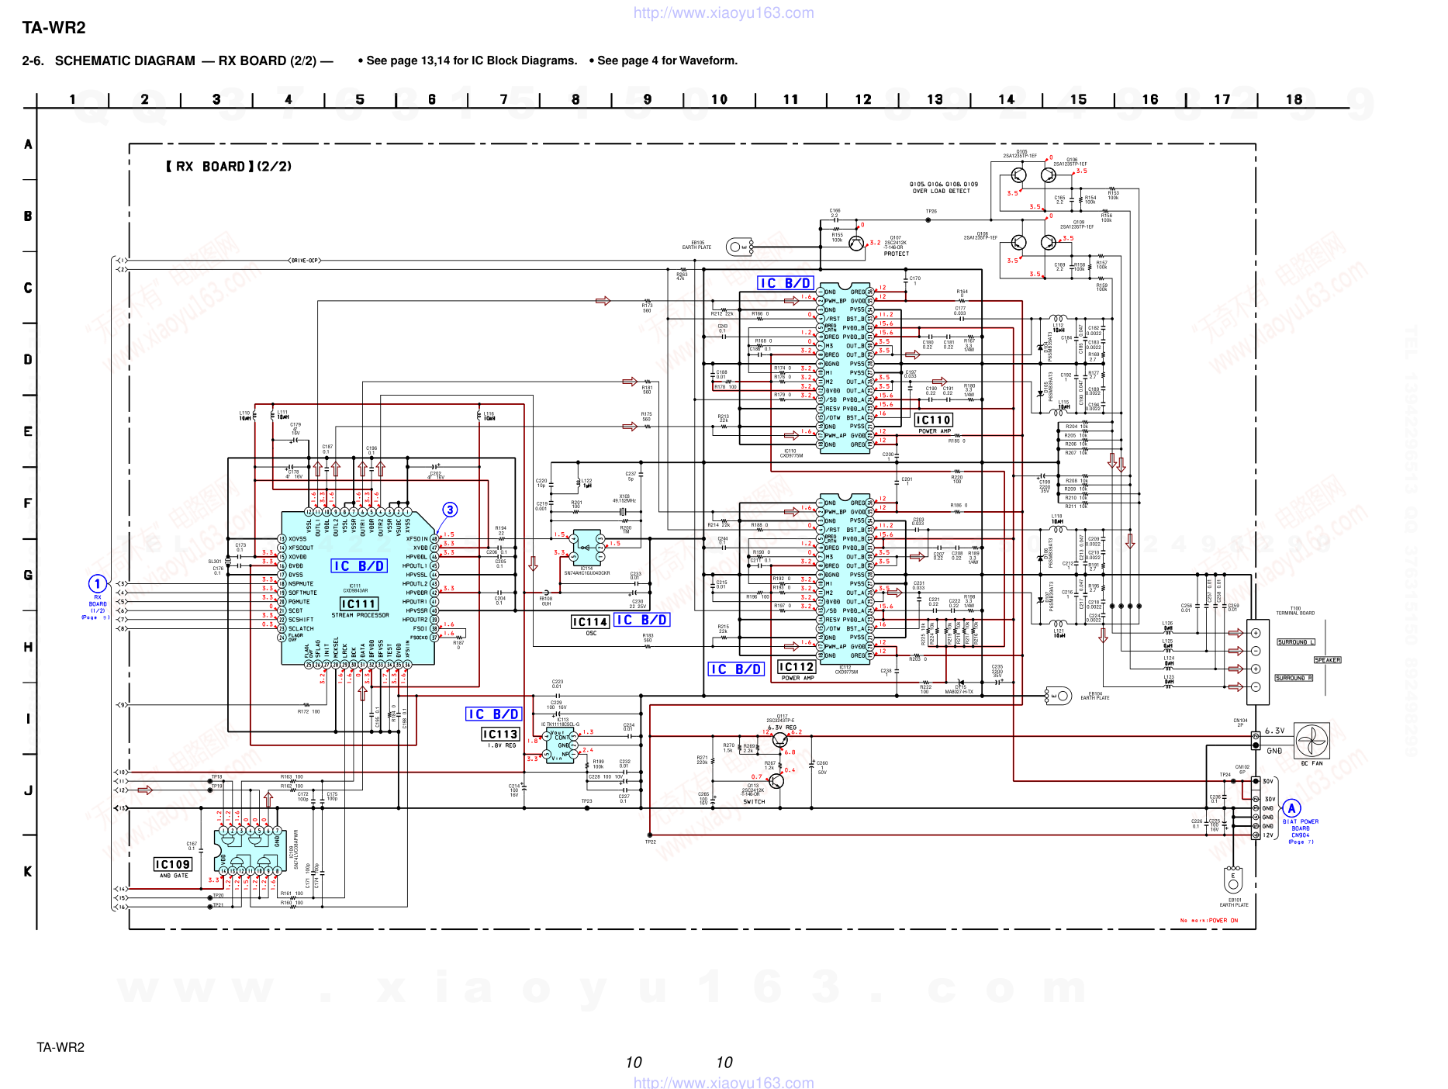Click the IC B/D label left of IC112
This screenshot has width=1448, height=1089.
[x=736, y=669]
